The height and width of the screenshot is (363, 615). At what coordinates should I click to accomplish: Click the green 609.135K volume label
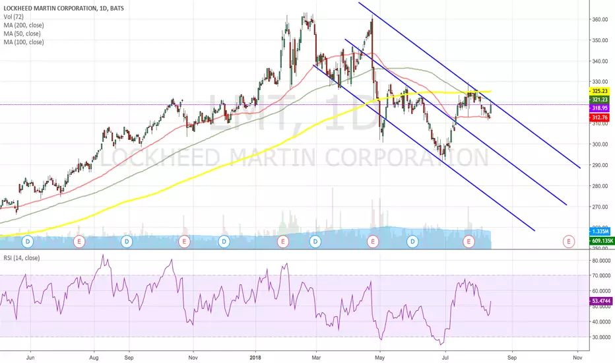[x=602, y=240]
